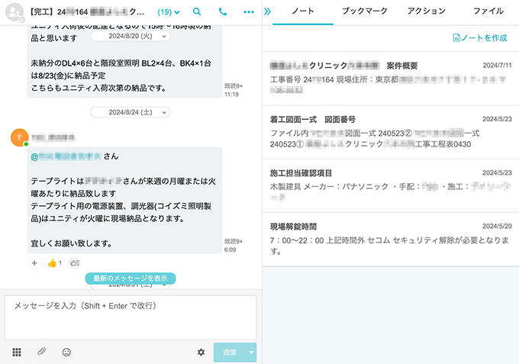Open the emoji picker smiley icon
This screenshot has width=519, height=364.
pyautogui.click(x=66, y=352)
